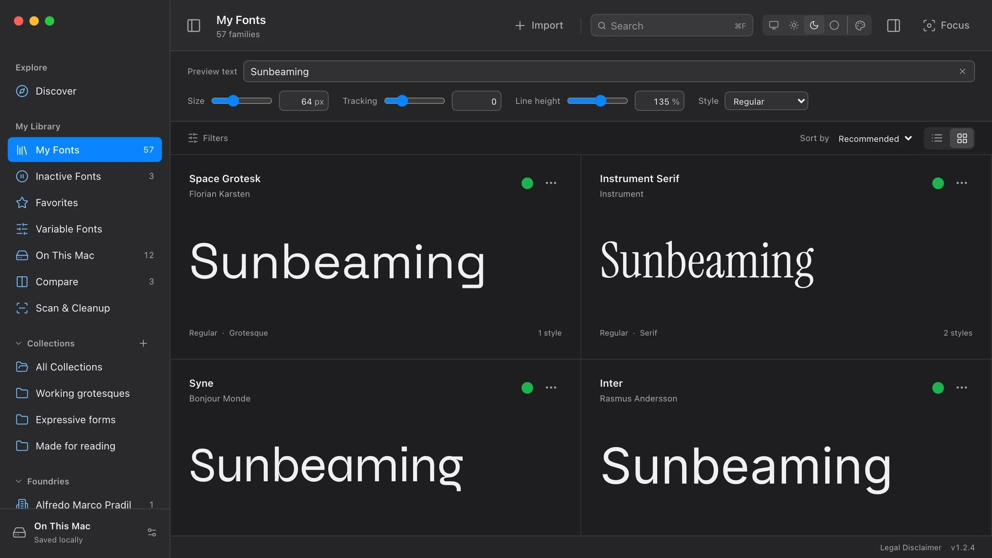Open the Style dropdown set to Regular
Screen dimensions: 992x558
coord(766,101)
